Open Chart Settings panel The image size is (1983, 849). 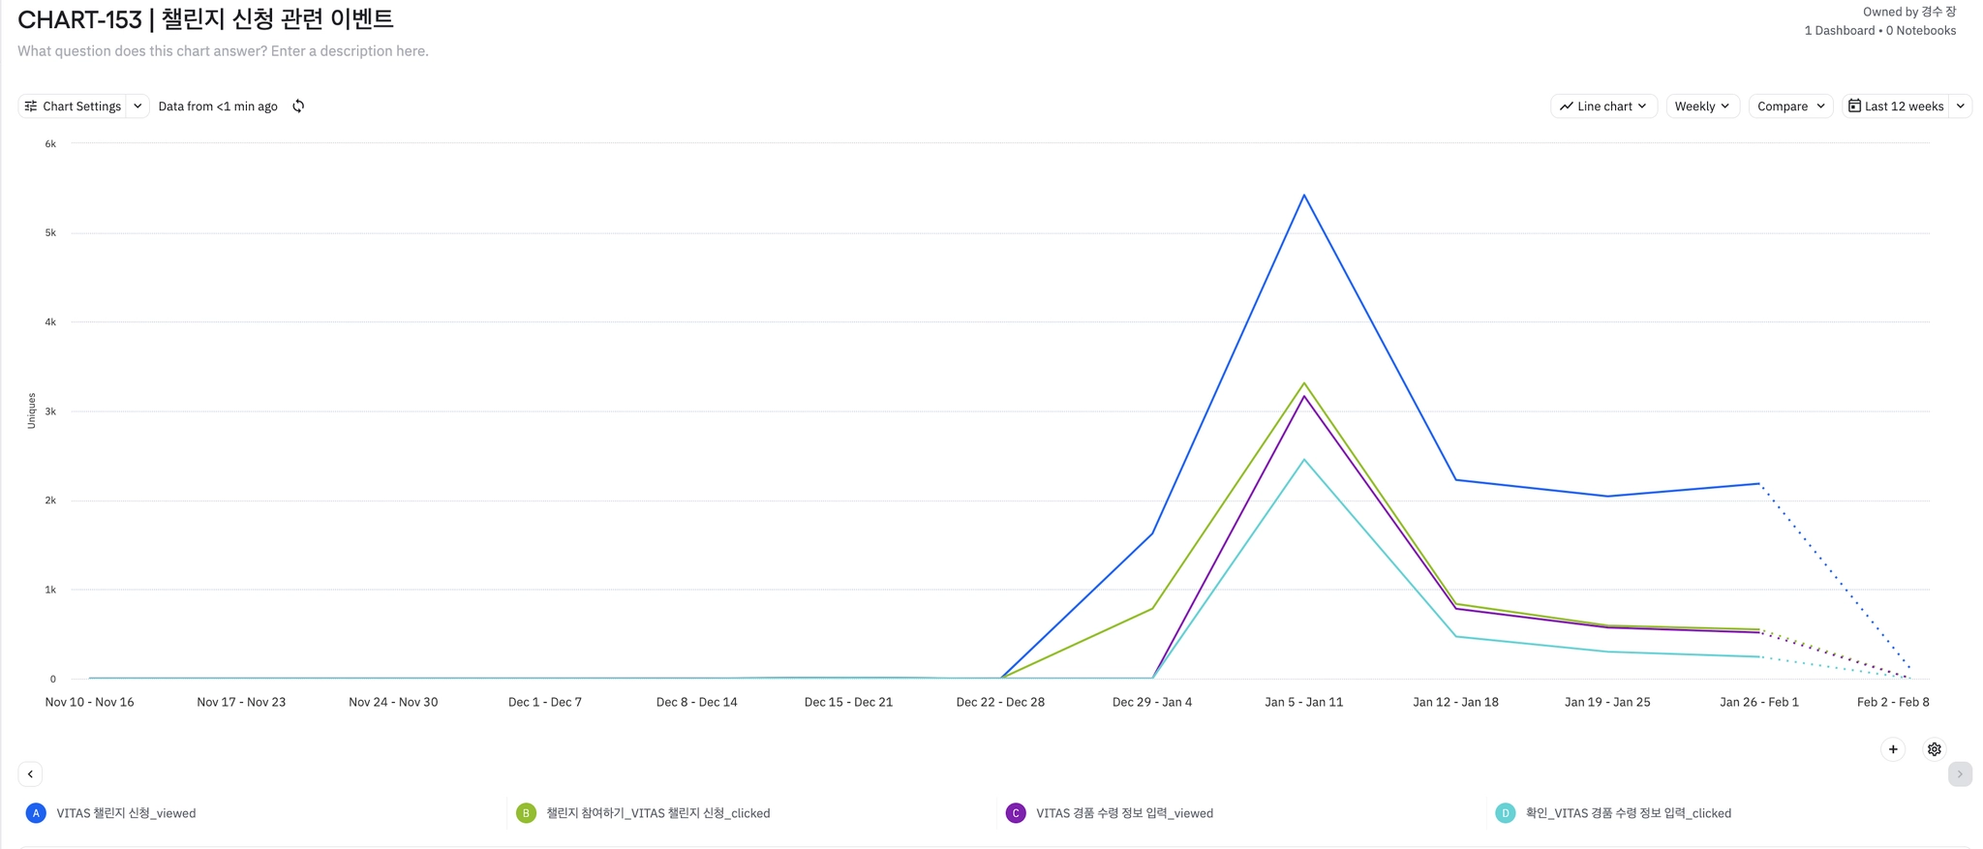pos(73,106)
